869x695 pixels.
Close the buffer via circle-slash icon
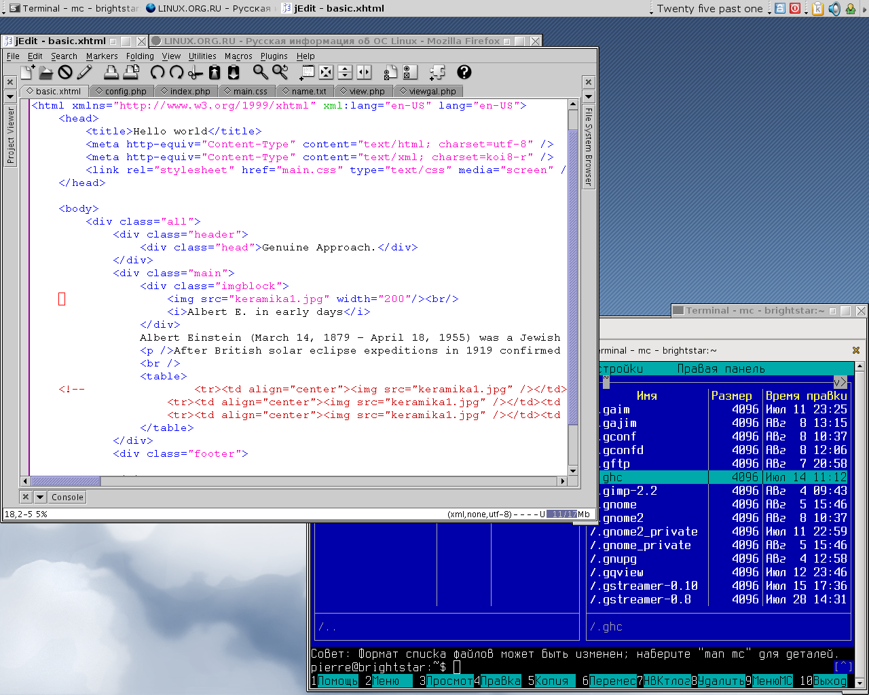(x=65, y=72)
